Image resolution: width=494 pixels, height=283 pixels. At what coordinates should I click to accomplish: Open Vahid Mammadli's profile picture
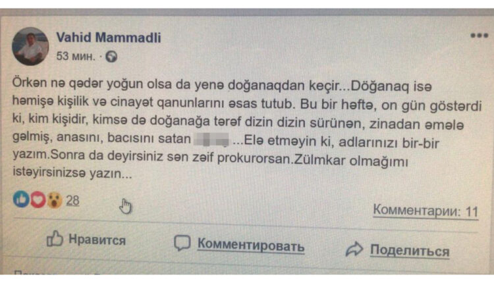[x=30, y=46]
